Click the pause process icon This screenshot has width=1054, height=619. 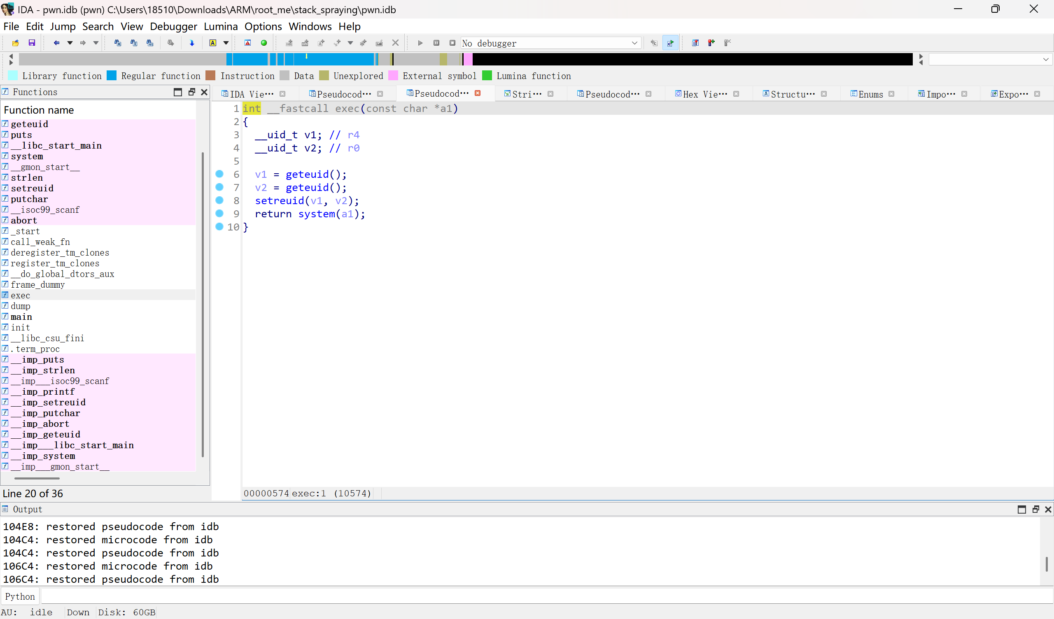436,43
